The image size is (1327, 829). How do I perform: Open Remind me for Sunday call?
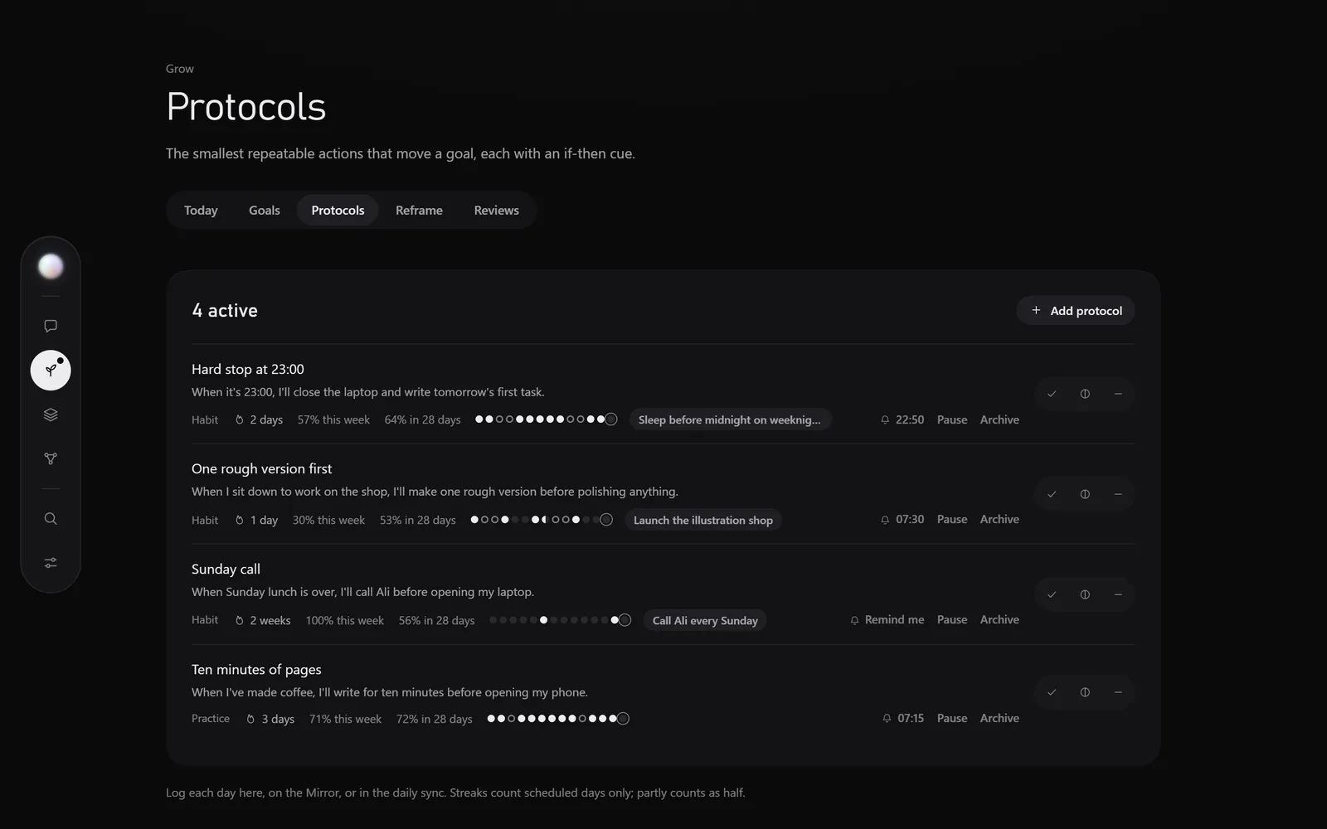887,619
